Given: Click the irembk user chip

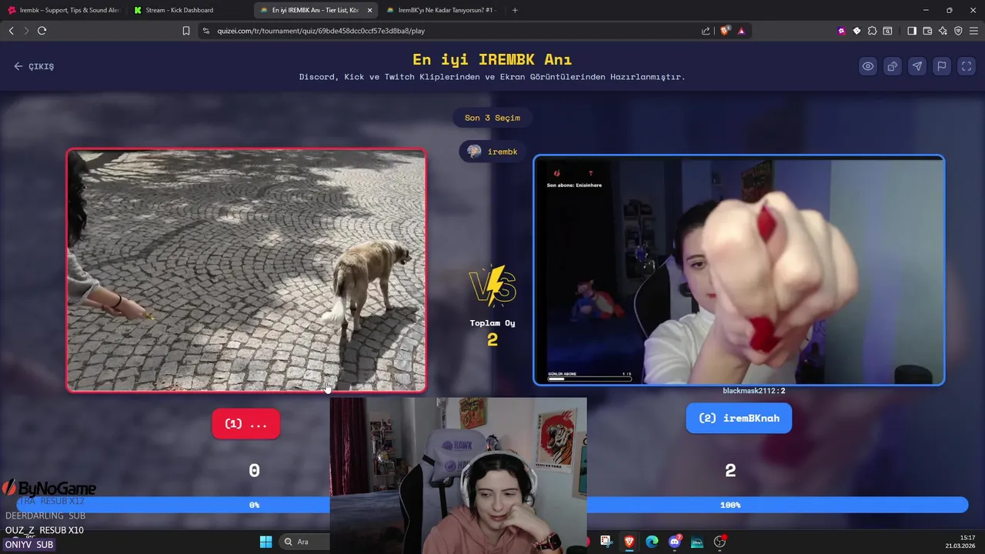Looking at the screenshot, I should tap(492, 152).
